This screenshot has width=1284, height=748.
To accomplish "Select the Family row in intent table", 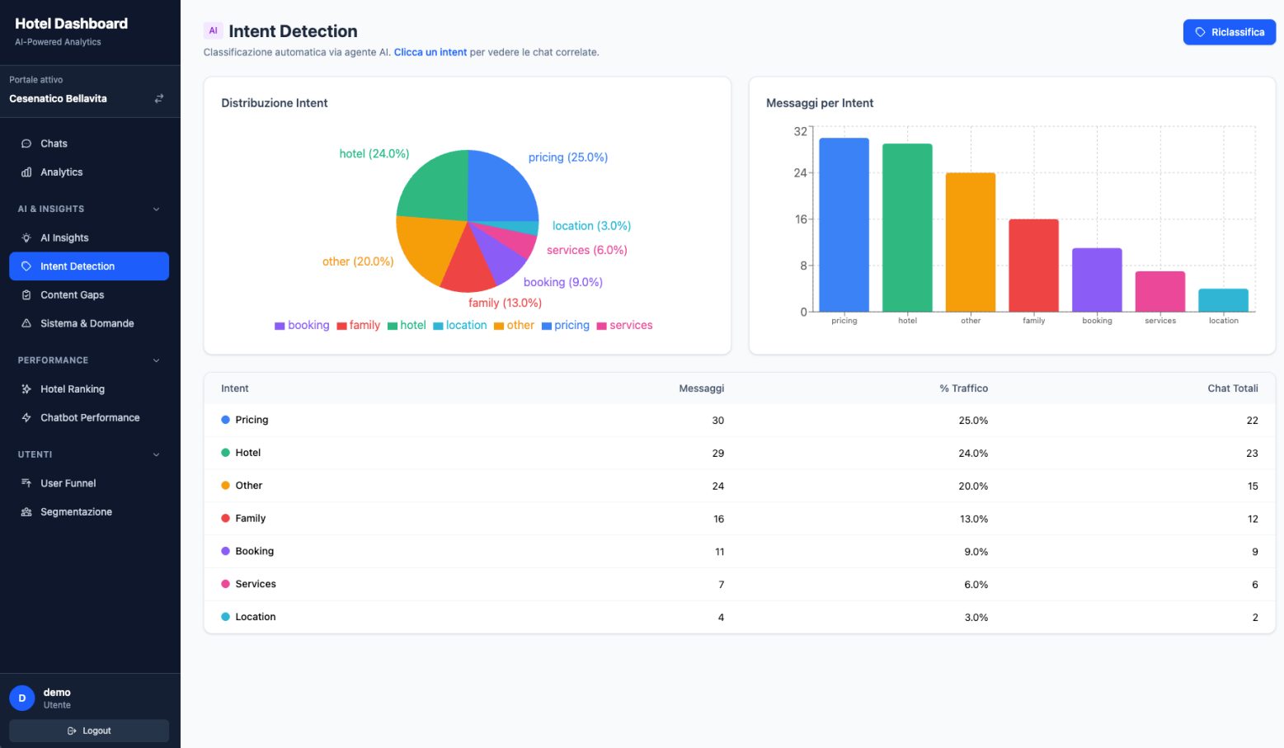I will 739,519.
